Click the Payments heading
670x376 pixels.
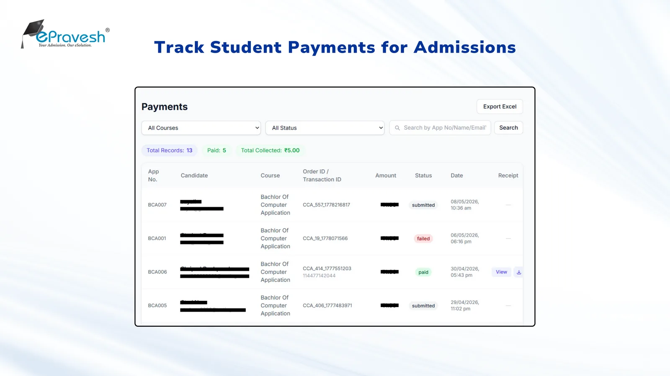click(165, 107)
